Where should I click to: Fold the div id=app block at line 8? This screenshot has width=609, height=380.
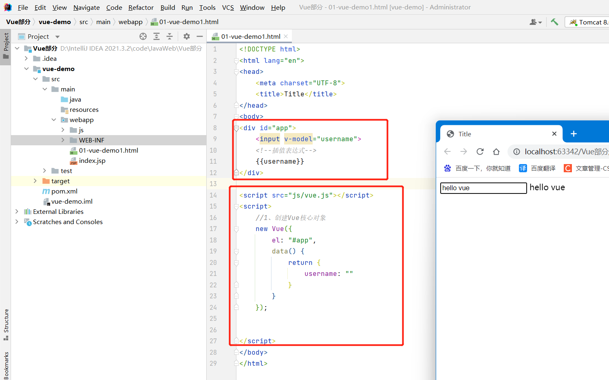tap(236, 128)
